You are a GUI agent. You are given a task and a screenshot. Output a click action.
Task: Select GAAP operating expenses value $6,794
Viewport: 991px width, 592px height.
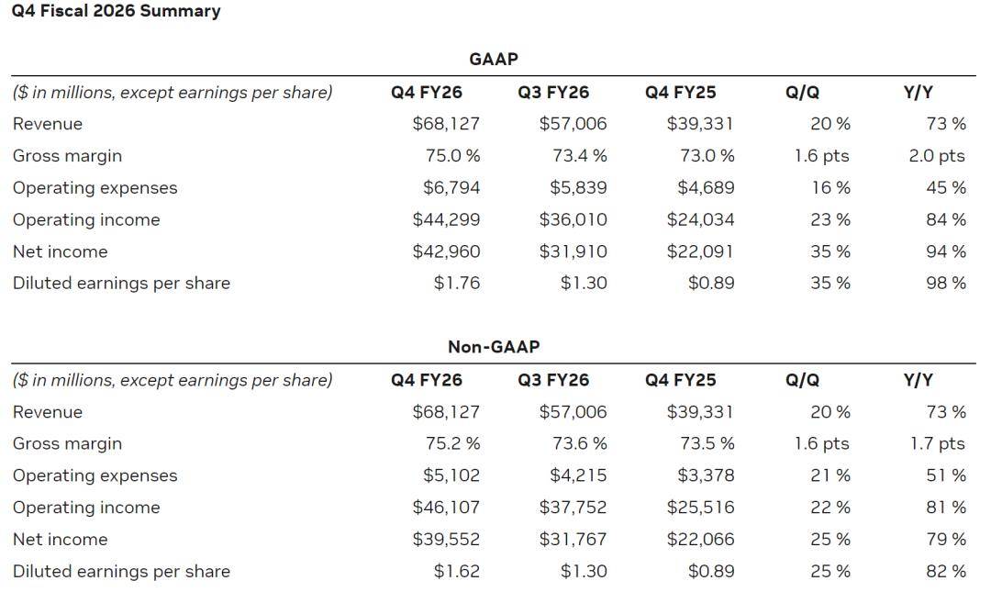(451, 188)
